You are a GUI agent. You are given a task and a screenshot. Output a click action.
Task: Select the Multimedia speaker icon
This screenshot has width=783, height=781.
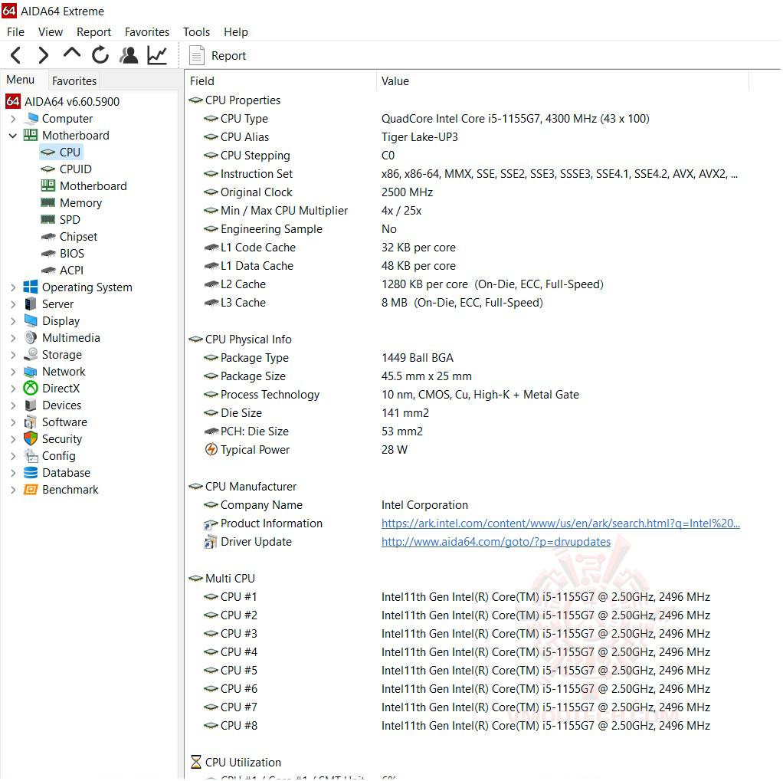click(x=31, y=338)
